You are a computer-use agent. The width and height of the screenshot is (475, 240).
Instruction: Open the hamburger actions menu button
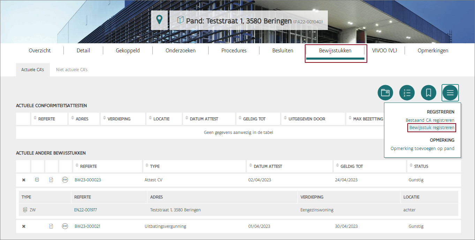pos(450,93)
